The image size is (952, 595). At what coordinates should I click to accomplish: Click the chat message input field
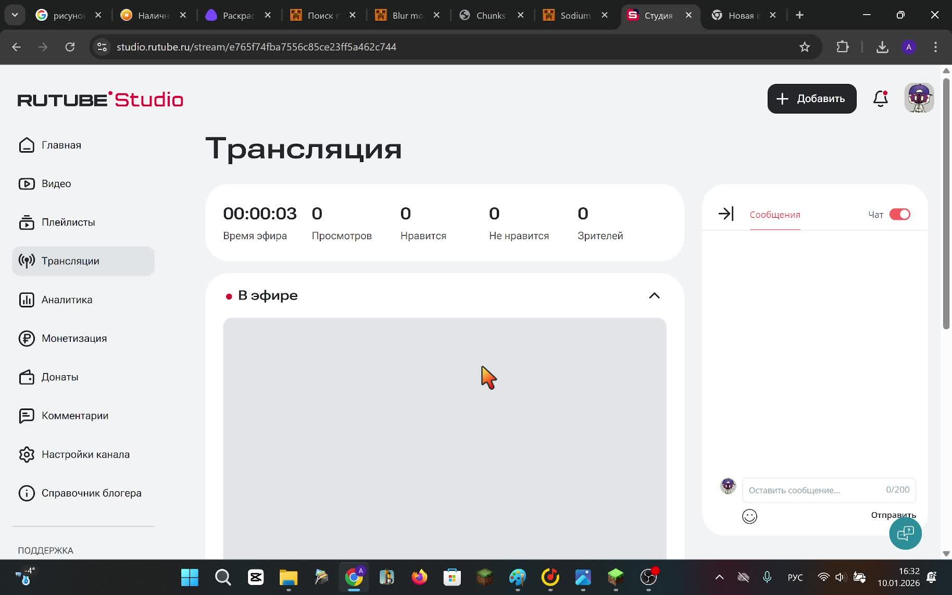[829, 490]
